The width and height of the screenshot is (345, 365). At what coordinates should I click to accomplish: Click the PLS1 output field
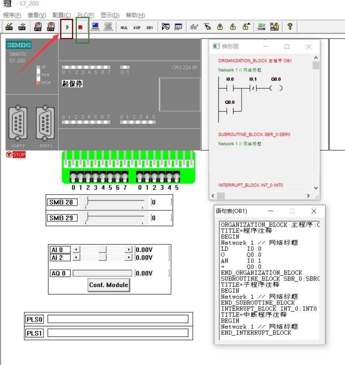point(118,333)
